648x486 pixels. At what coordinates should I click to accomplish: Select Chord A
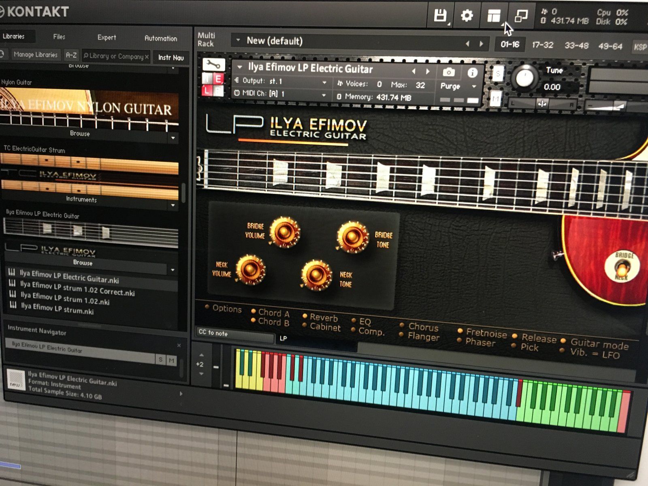[270, 313]
